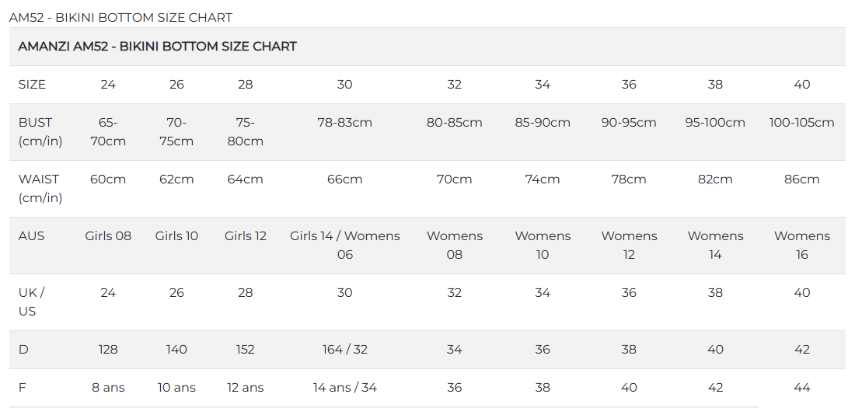The height and width of the screenshot is (408, 855).
Task: Click the 65-70cm bust measurement
Action: pyautogui.click(x=108, y=132)
